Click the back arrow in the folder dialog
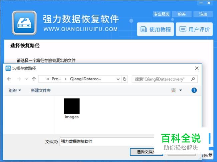The height and width of the screenshot is (162, 217). point(9,79)
